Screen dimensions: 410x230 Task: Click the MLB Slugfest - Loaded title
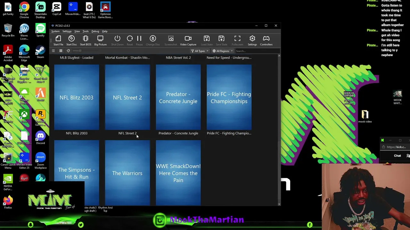click(x=77, y=57)
